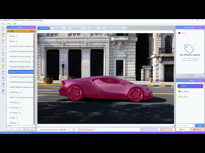Close the Annotation tab
Viewport: 205px width, 153px height.
[x=66, y=28]
